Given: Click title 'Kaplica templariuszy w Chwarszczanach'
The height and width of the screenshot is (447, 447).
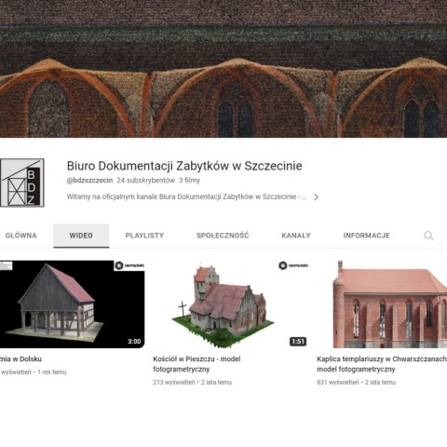Looking at the screenshot, I should click(x=382, y=359).
